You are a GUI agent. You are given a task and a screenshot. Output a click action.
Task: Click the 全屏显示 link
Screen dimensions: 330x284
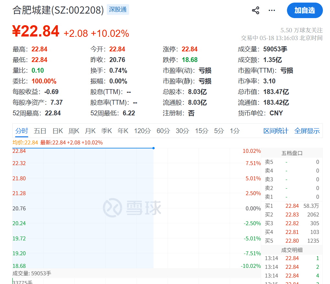307,131
